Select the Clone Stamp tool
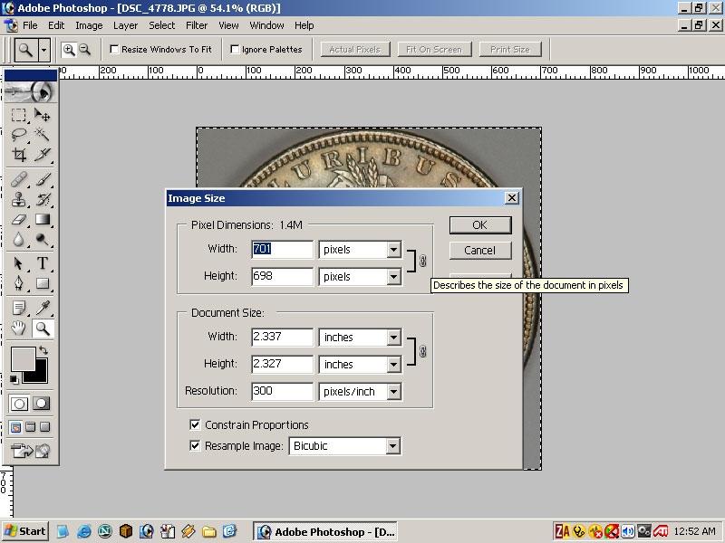 pyautogui.click(x=19, y=198)
